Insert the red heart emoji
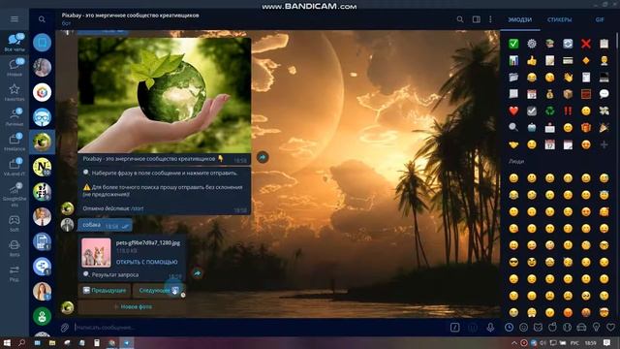The height and width of the screenshot is (349, 620). coord(513,111)
